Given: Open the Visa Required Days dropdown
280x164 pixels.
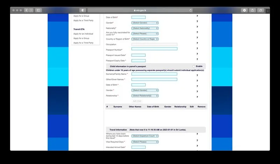Looking at the screenshot, I should click(145, 142).
